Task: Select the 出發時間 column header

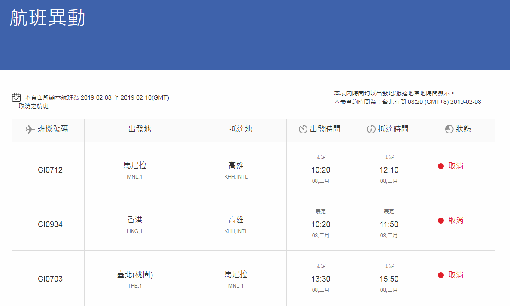Action: (x=321, y=130)
